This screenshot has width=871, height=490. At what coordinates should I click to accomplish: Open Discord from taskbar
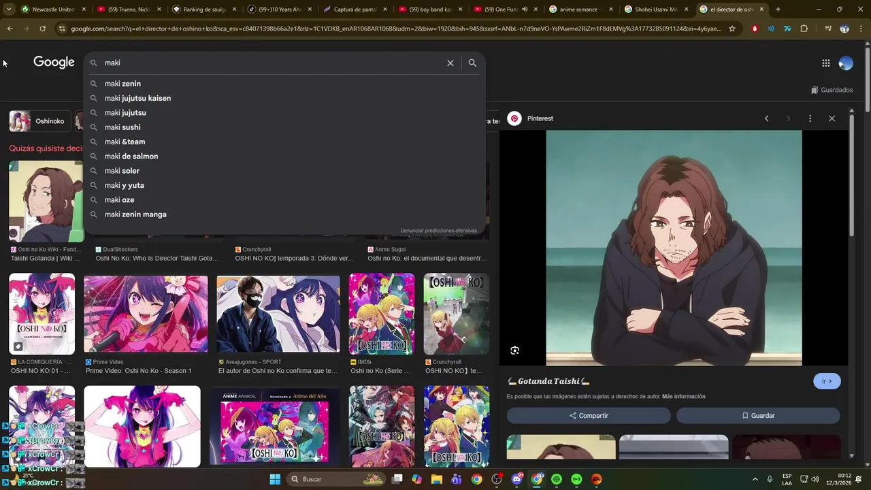(516, 479)
